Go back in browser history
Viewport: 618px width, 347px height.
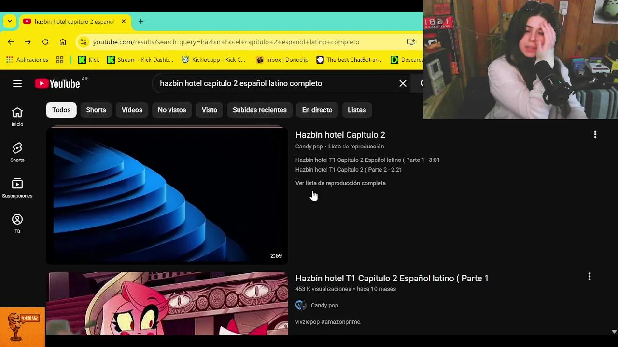point(11,42)
